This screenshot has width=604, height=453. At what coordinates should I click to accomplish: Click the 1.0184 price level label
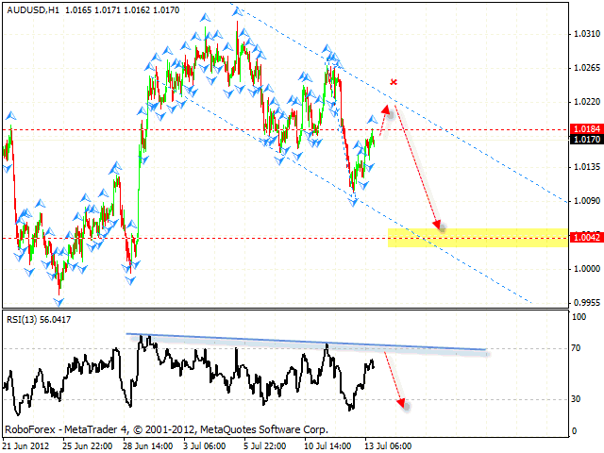point(586,128)
